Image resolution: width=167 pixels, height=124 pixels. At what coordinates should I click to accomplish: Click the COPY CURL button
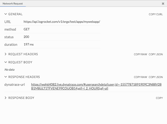[x=156, y=14]
